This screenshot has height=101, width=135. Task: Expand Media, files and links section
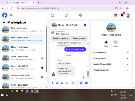(111, 64)
